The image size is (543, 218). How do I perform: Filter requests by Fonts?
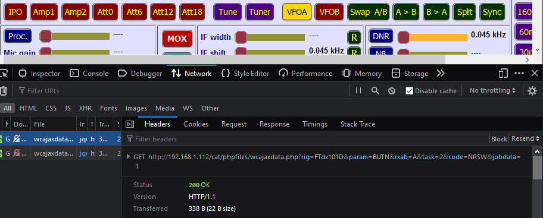(x=109, y=108)
